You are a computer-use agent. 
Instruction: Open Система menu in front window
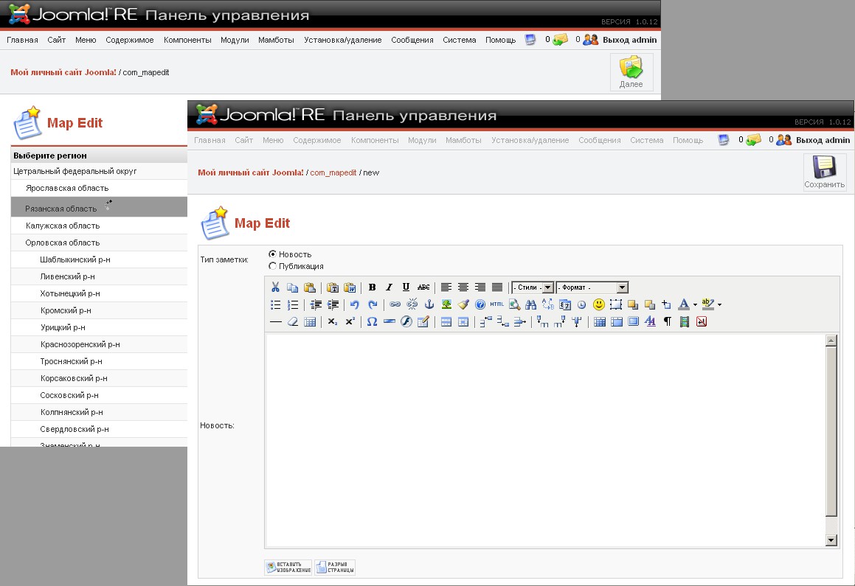(x=647, y=140)
